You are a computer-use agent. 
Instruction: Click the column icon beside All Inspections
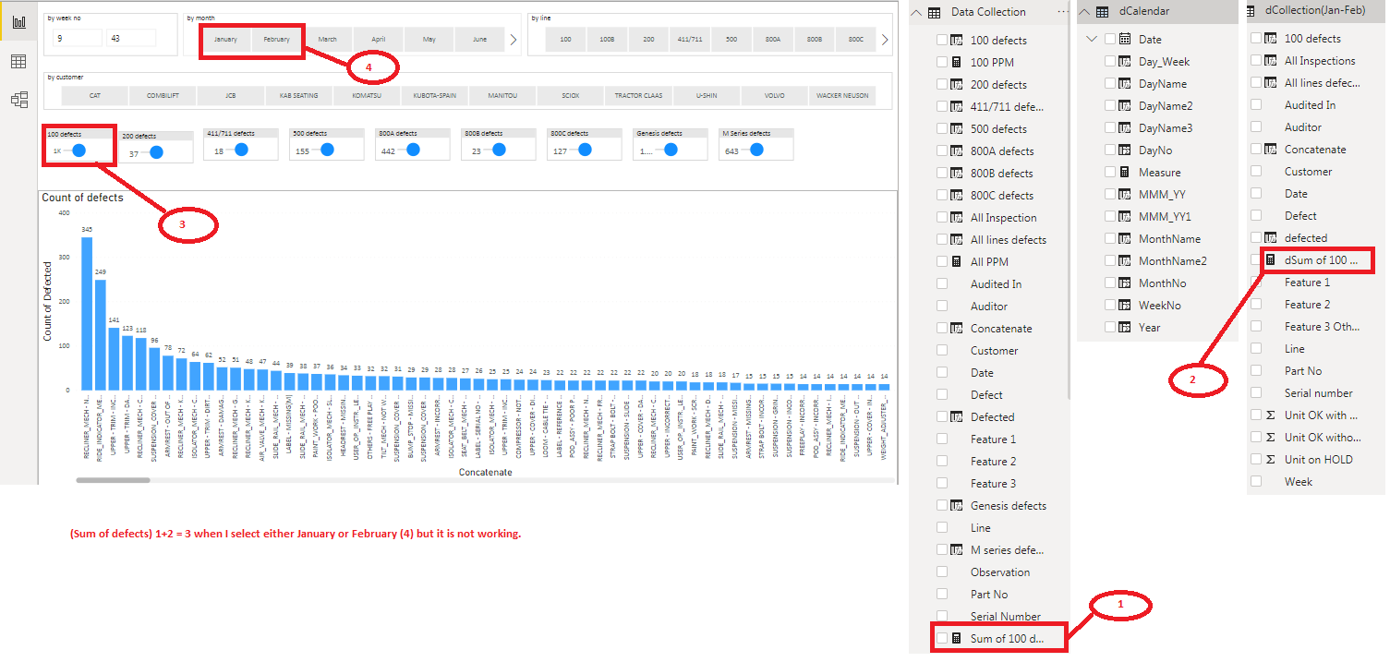[x=1271, y=60]
